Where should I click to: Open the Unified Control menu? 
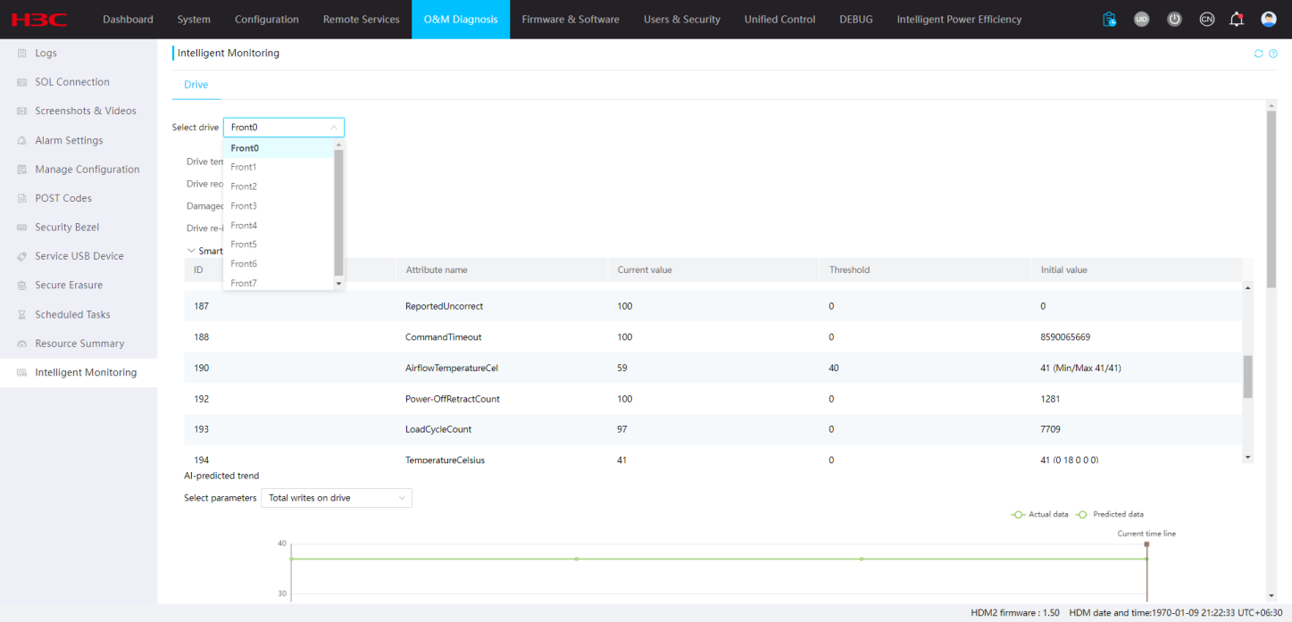(780, 19)
